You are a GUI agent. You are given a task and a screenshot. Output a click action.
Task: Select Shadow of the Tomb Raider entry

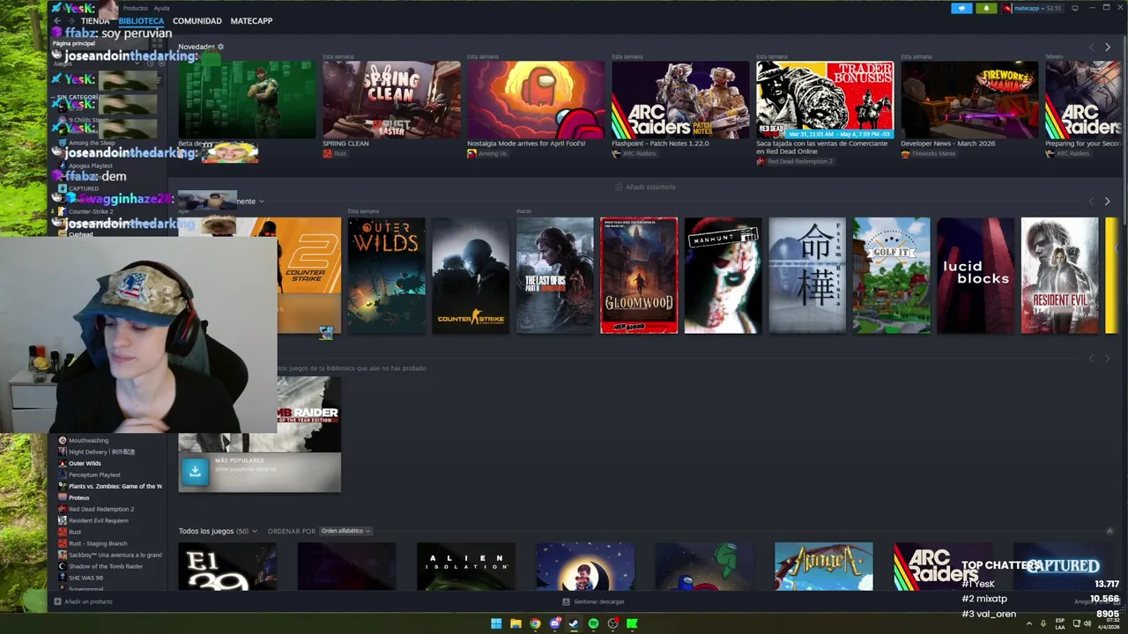tap(106, 566)
